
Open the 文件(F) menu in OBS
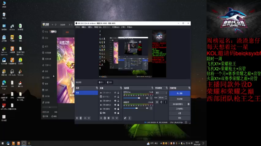click(x=78, y=27)
